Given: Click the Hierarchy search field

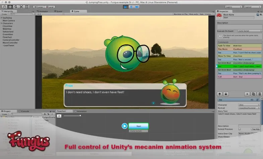Looking at the screenshot, I should click(21, 14).
